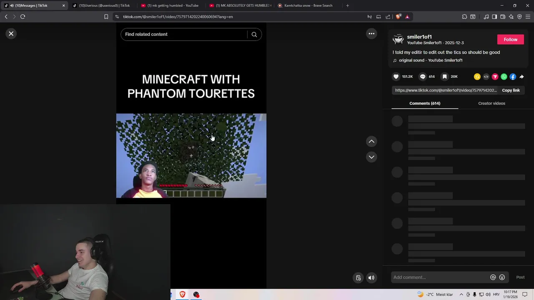Reload the page

point(23,17)
